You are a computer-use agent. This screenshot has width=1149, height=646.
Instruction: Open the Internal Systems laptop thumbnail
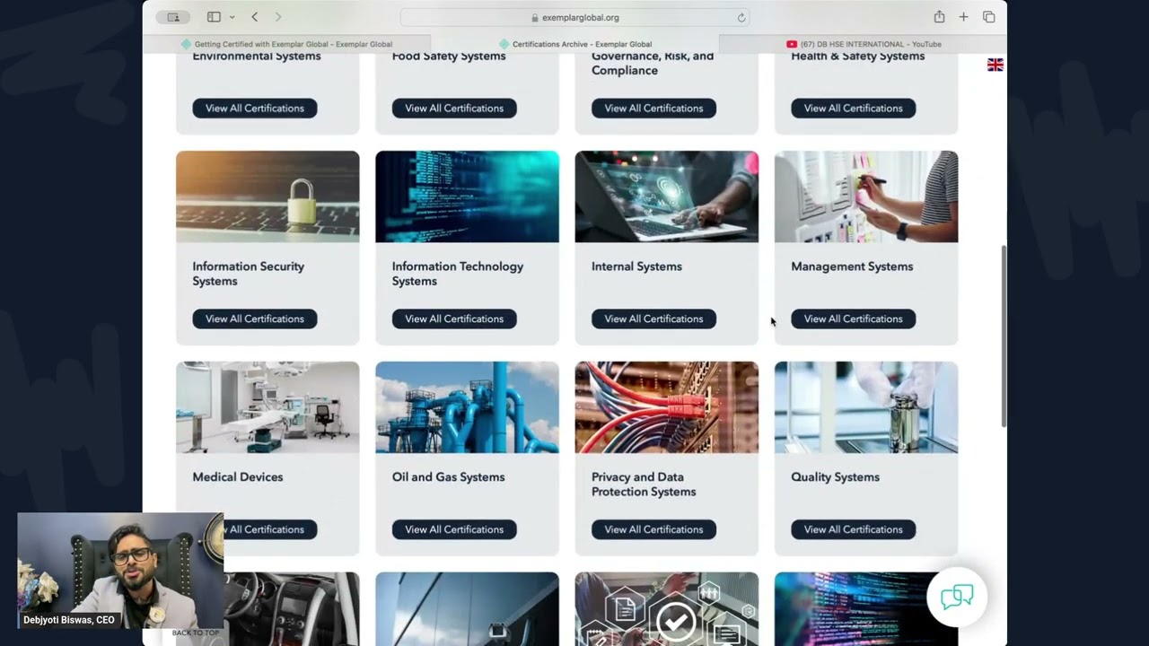pos(667,196)
